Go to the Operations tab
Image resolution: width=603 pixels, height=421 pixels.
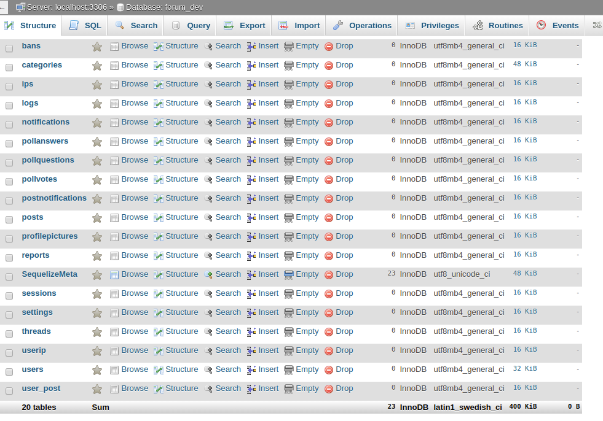tap(362, 25)
